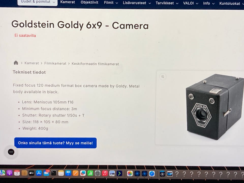The image size is (244, 183).
Task: Select Objektiivit in the navigation bar
Action: 89,2
